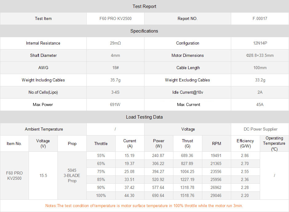The height and width of the screenshot is (212, 289).
Task: Click the 'Current (A)' column header
Action: pyautogui.click(x=130, y=143)
